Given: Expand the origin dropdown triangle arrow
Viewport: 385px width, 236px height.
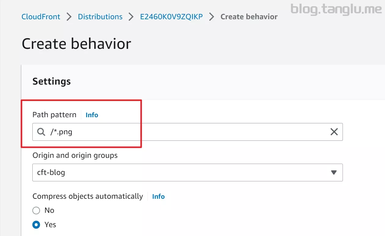Looking at the screenshot, I should [x=334, y=172].
